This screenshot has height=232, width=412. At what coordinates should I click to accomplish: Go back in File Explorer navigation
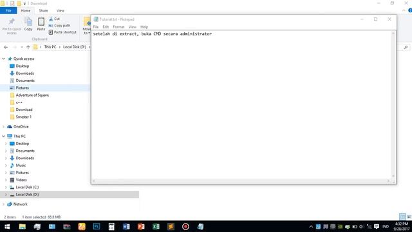pyautogui.click(x=6, y=47)
